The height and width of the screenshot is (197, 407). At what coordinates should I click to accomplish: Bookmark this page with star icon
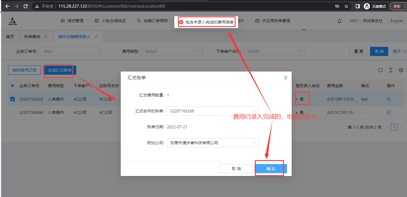[x=346, y=6]
